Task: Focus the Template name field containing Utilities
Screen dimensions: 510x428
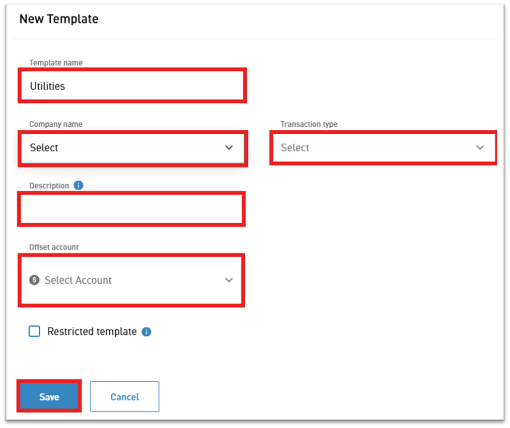Action: pyautogui.click(x=132, y=86)
